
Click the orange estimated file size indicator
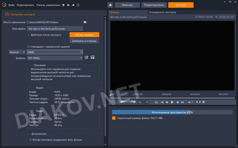114,118
